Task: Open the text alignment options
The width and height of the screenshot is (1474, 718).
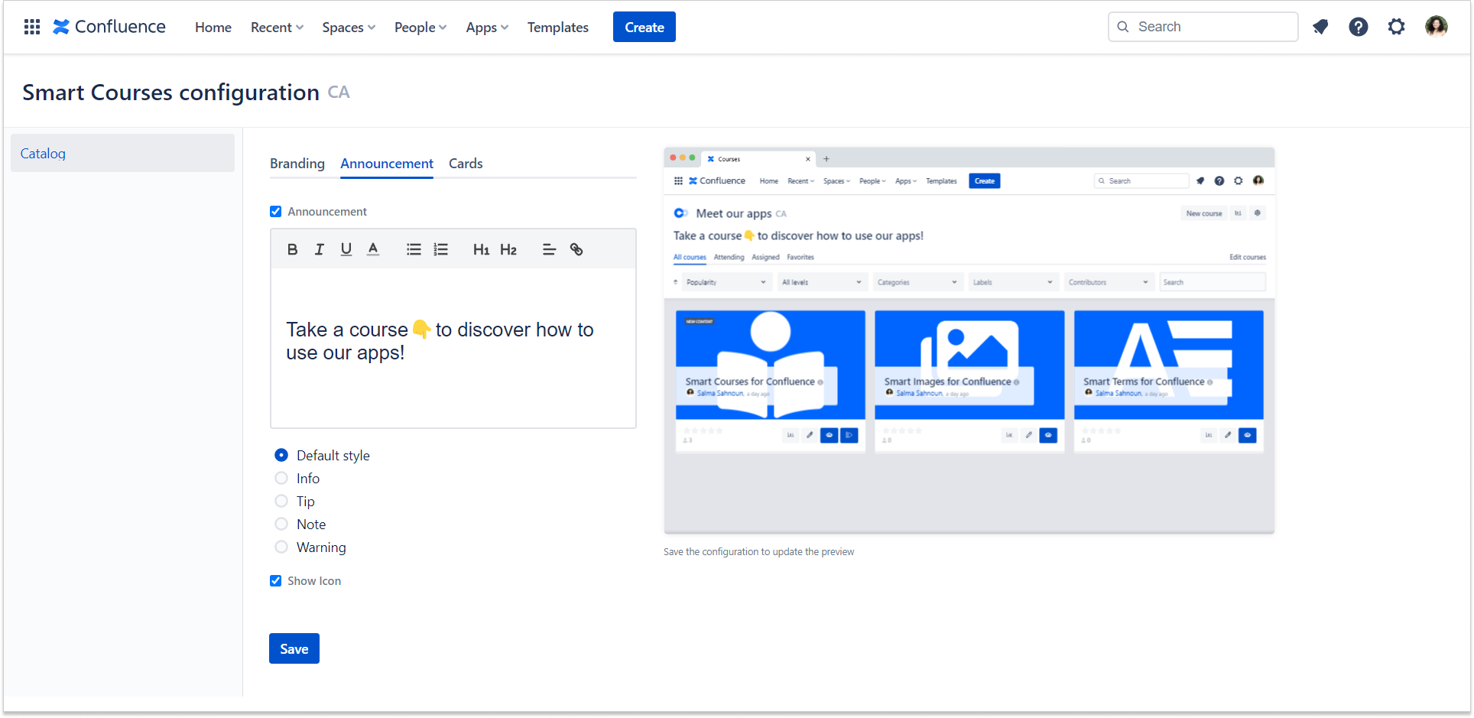Action: click(549, 249)
